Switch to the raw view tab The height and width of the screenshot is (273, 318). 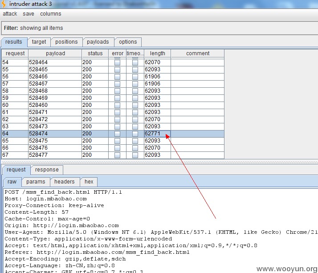tap(12, 182)
